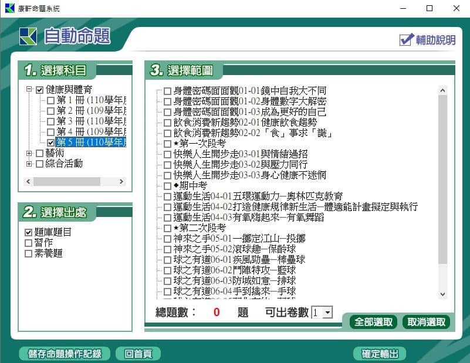Screen dimensions: 470x363
Task: Enable 習作 source checkbox
Action: [x=28, y=243]
